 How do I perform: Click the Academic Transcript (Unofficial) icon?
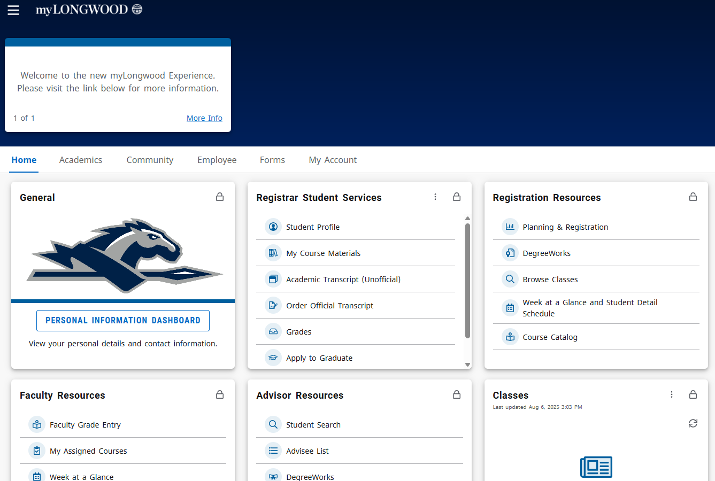coord(273,279)
